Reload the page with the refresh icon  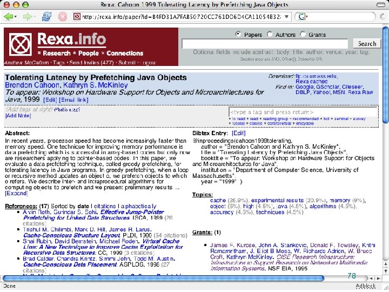[x=46, y=17]
